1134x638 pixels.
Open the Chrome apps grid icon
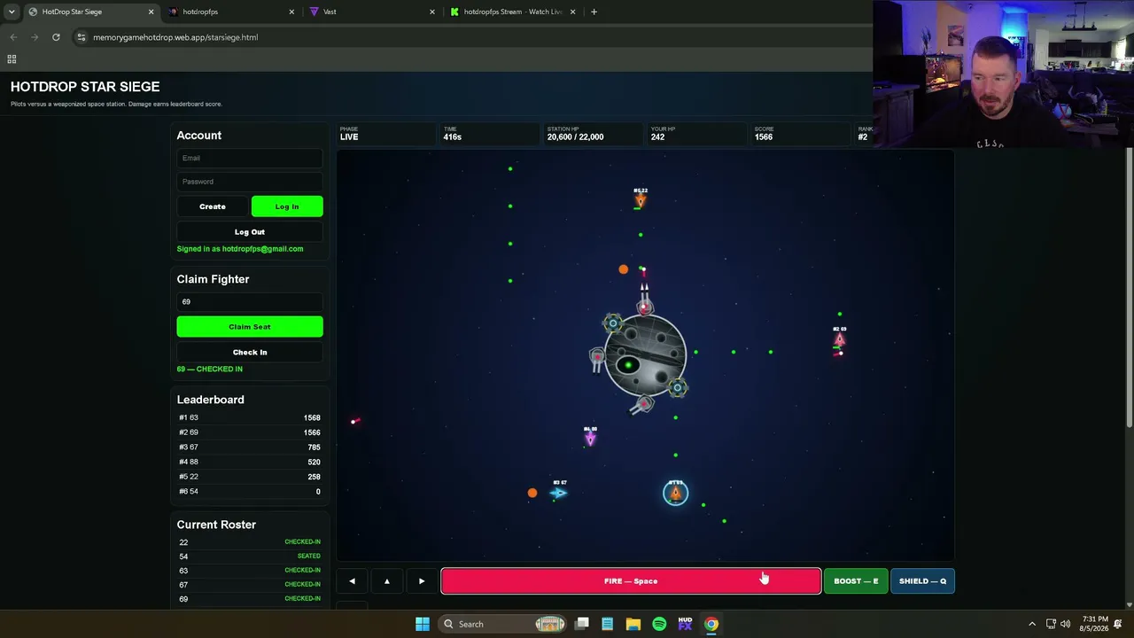click(x=12, y=59)
